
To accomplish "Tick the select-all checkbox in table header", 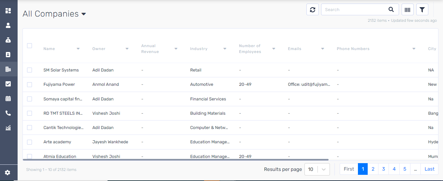I will [x=29, y=46].
